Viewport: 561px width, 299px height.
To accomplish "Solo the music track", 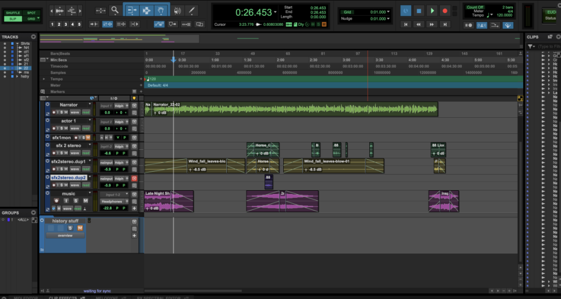I will coord(75,201).
